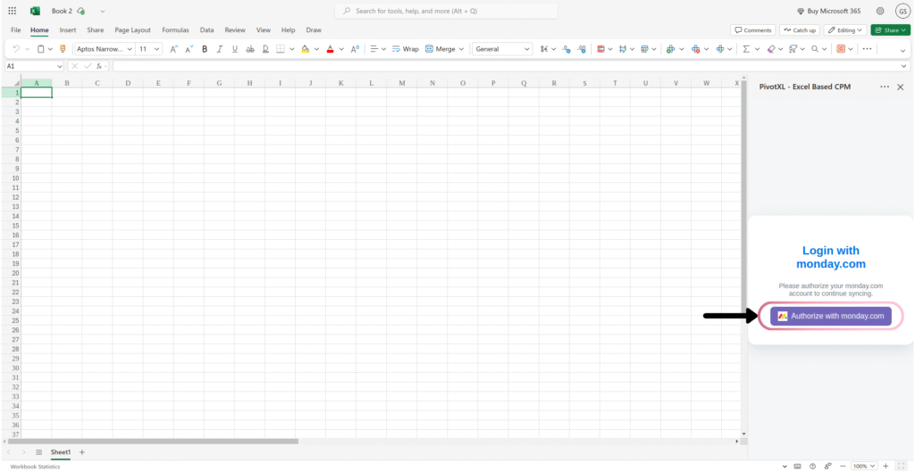Open the app launcher grid

click(x=13, y=11)
